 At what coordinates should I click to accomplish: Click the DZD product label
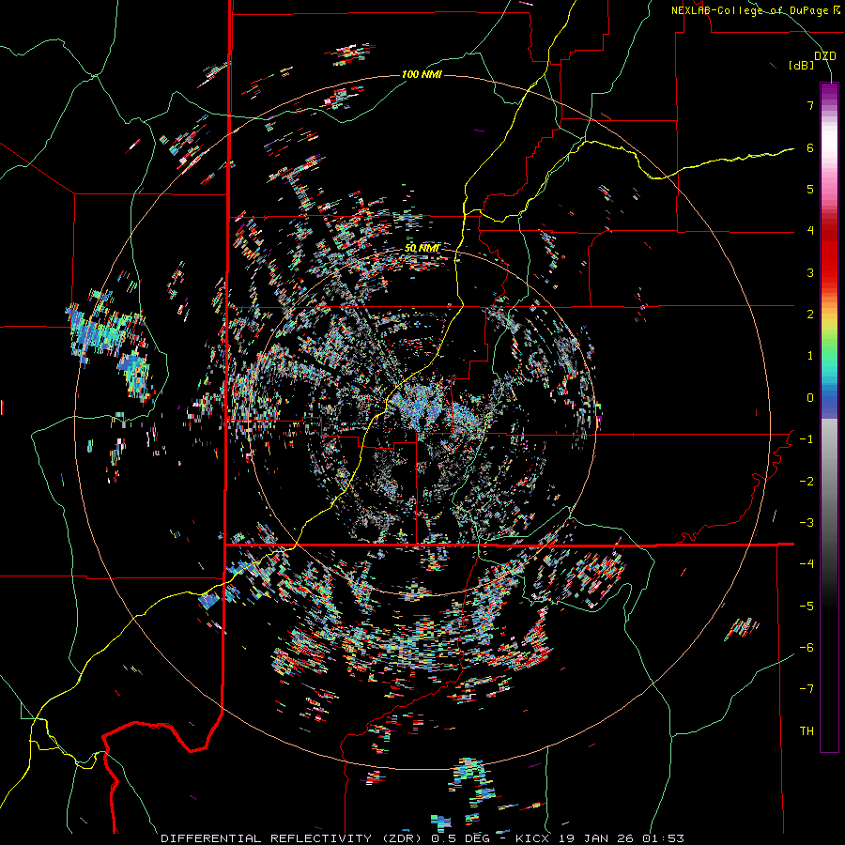click(825, 56)
